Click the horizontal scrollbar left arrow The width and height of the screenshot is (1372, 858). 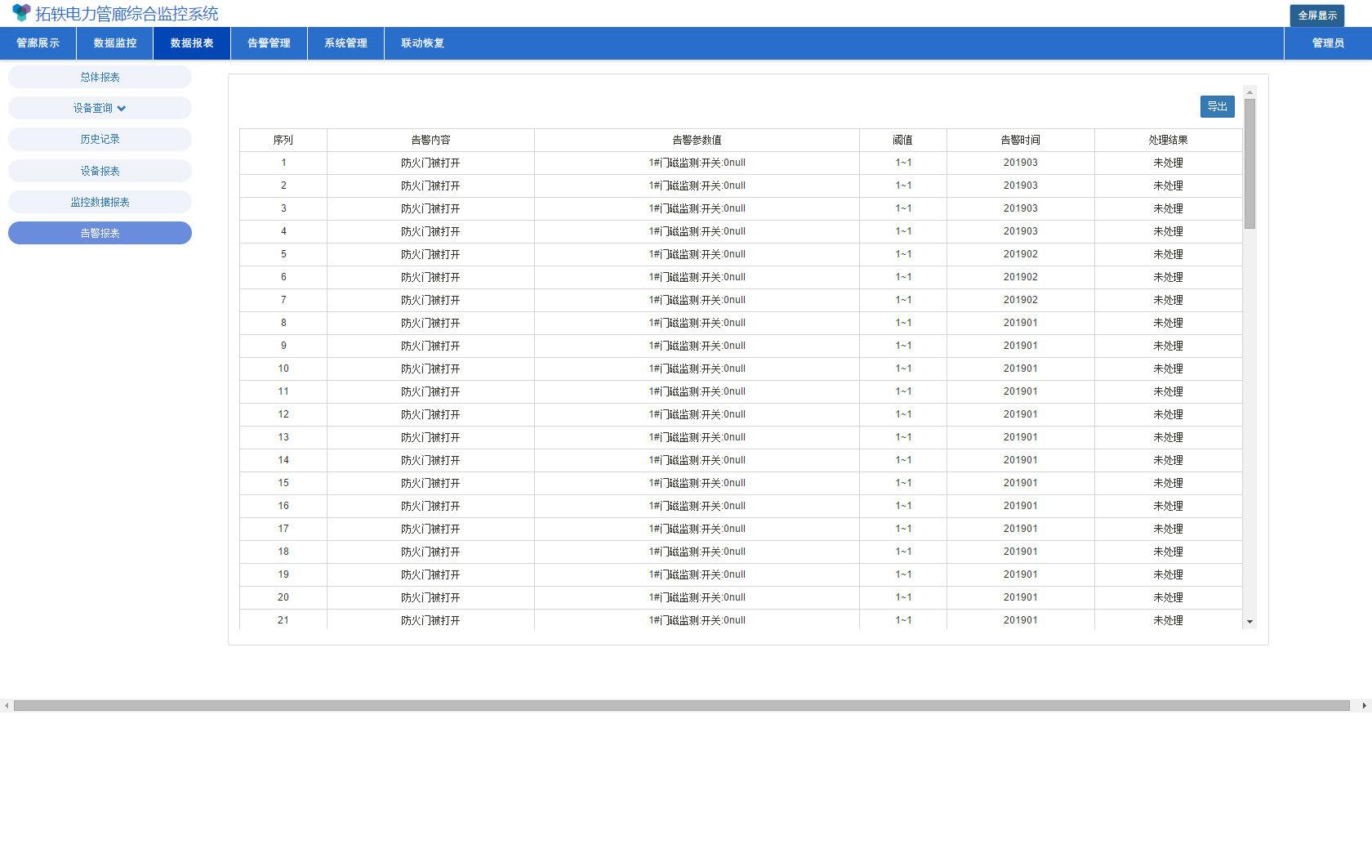point(7,705)
